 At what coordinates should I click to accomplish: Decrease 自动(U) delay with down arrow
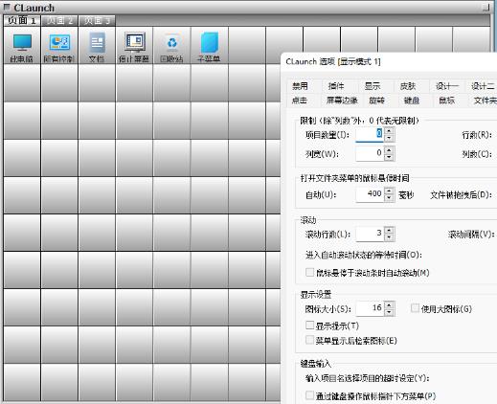(x=389, y=198)
